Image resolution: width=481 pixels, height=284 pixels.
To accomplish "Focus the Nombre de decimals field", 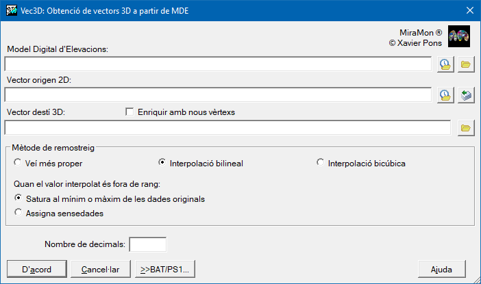I will [x=148, y=244].
